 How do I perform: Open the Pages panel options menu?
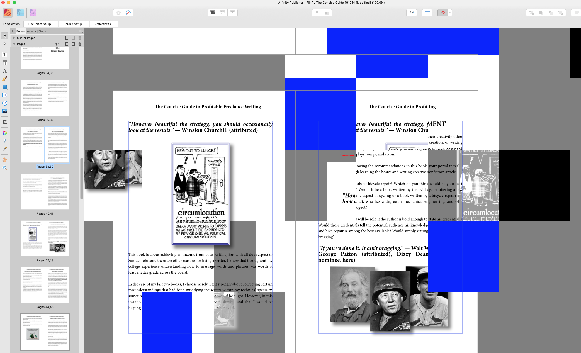tap(81, 31)
